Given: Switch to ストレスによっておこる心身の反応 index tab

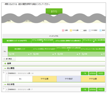Looking at the screenshot, I should [x=94, y=41].
